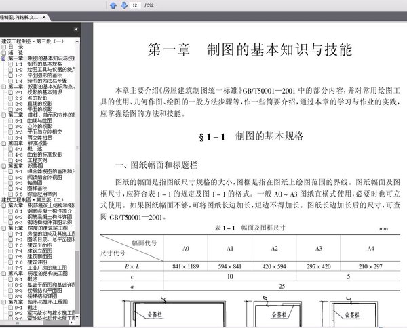Viewport: 407px width, 328px height.
Task: Click bookmark icon beside 第七章
Action: coord(3,228)
